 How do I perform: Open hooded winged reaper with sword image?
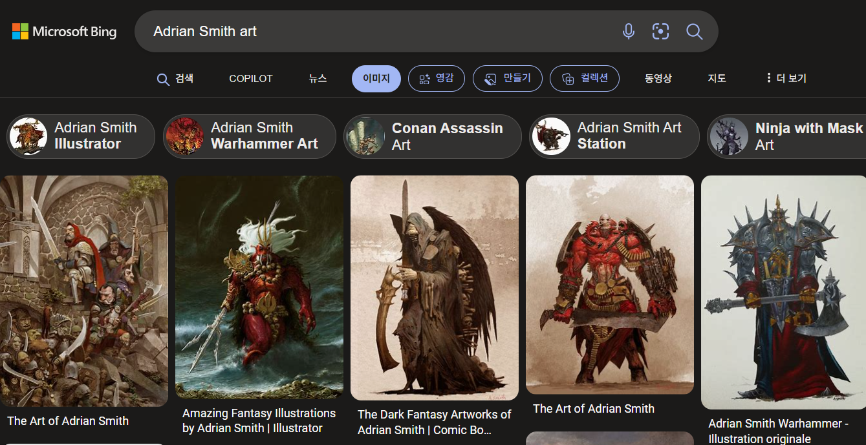click(435, 288)
